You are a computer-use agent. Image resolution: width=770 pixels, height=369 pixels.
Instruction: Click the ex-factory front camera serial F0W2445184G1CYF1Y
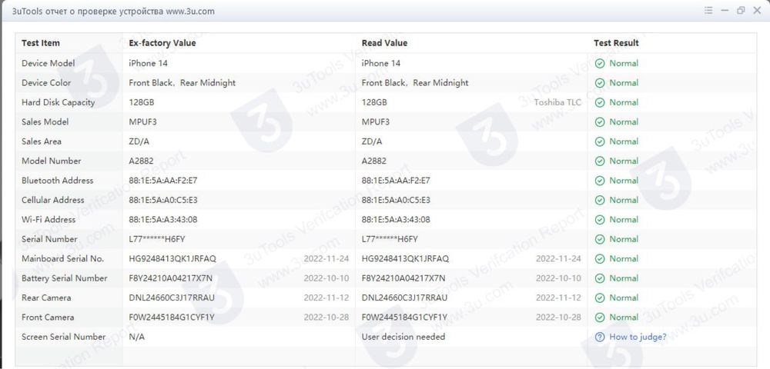[172, 317]
